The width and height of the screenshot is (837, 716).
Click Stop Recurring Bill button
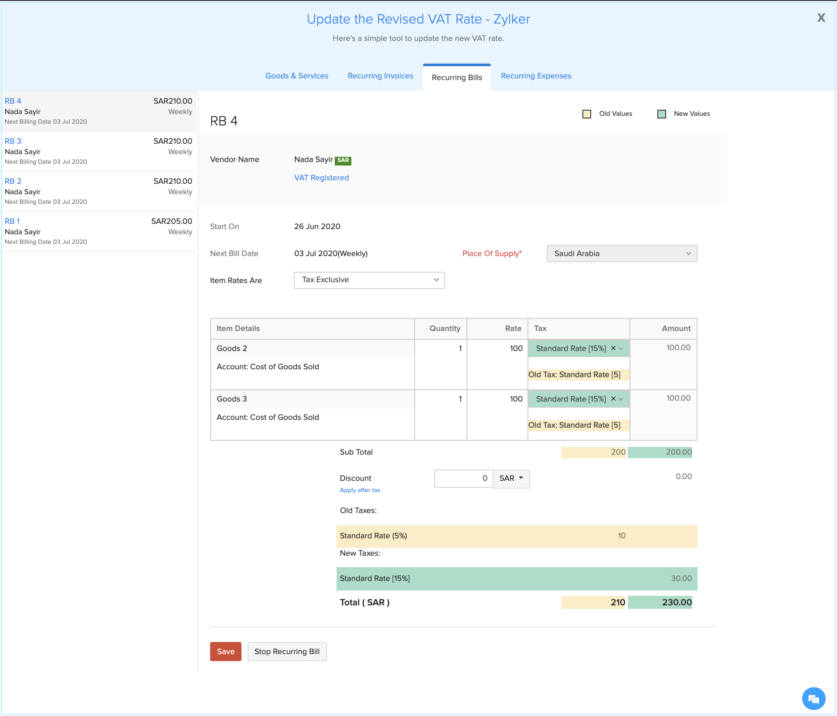pos(287,652)
